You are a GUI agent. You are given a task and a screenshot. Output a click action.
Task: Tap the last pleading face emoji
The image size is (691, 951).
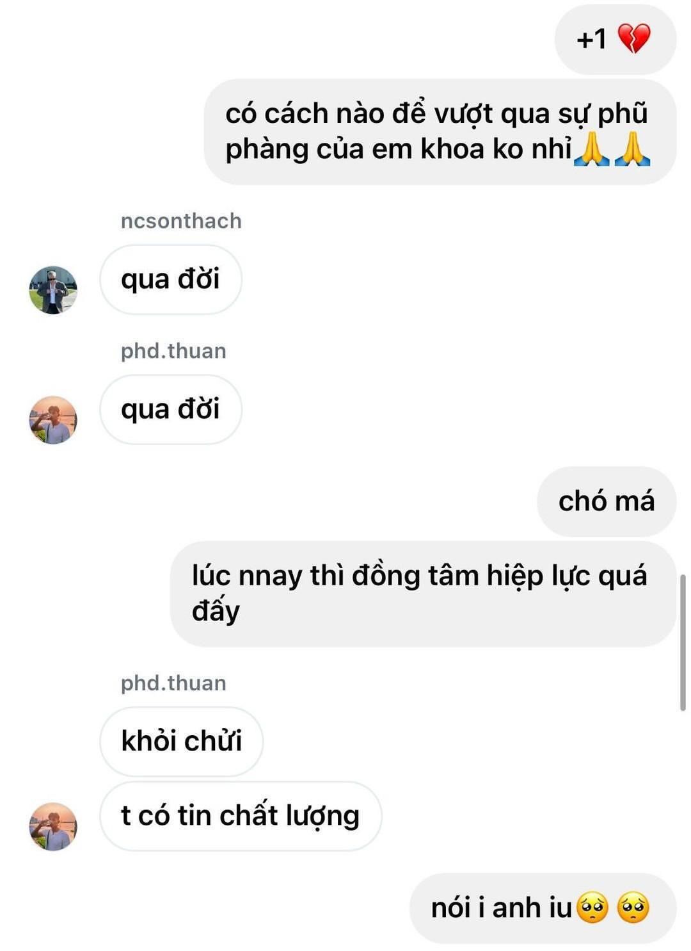click(x=633, y=908)
